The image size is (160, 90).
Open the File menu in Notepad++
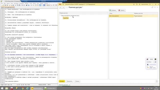[x=2, y=3]
